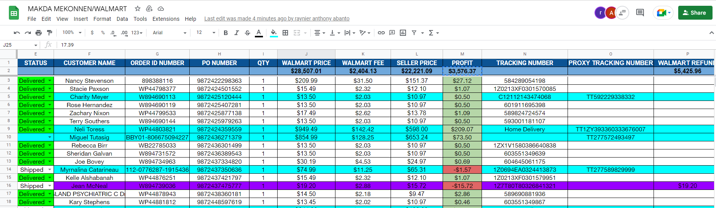The width and height of the screenshot is (716, 208).
Task: Toggle italic formatting
Action: pyautogui.click(x=237, y=33)
